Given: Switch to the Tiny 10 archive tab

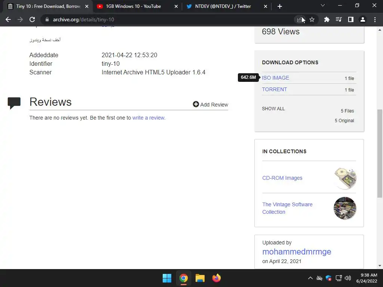Looking at the screenshot, I should [48, 6].
